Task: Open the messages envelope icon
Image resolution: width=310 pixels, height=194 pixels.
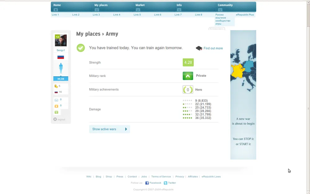Action: (x=56, y=100)
